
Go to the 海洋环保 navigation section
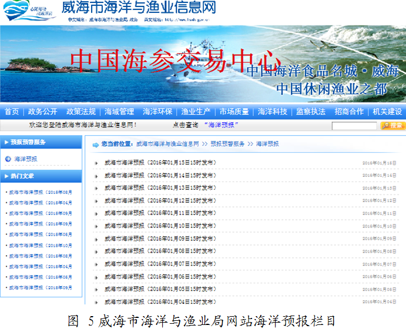click(157, 112)
